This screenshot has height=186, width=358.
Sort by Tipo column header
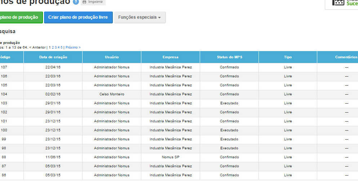click(288, 57)
